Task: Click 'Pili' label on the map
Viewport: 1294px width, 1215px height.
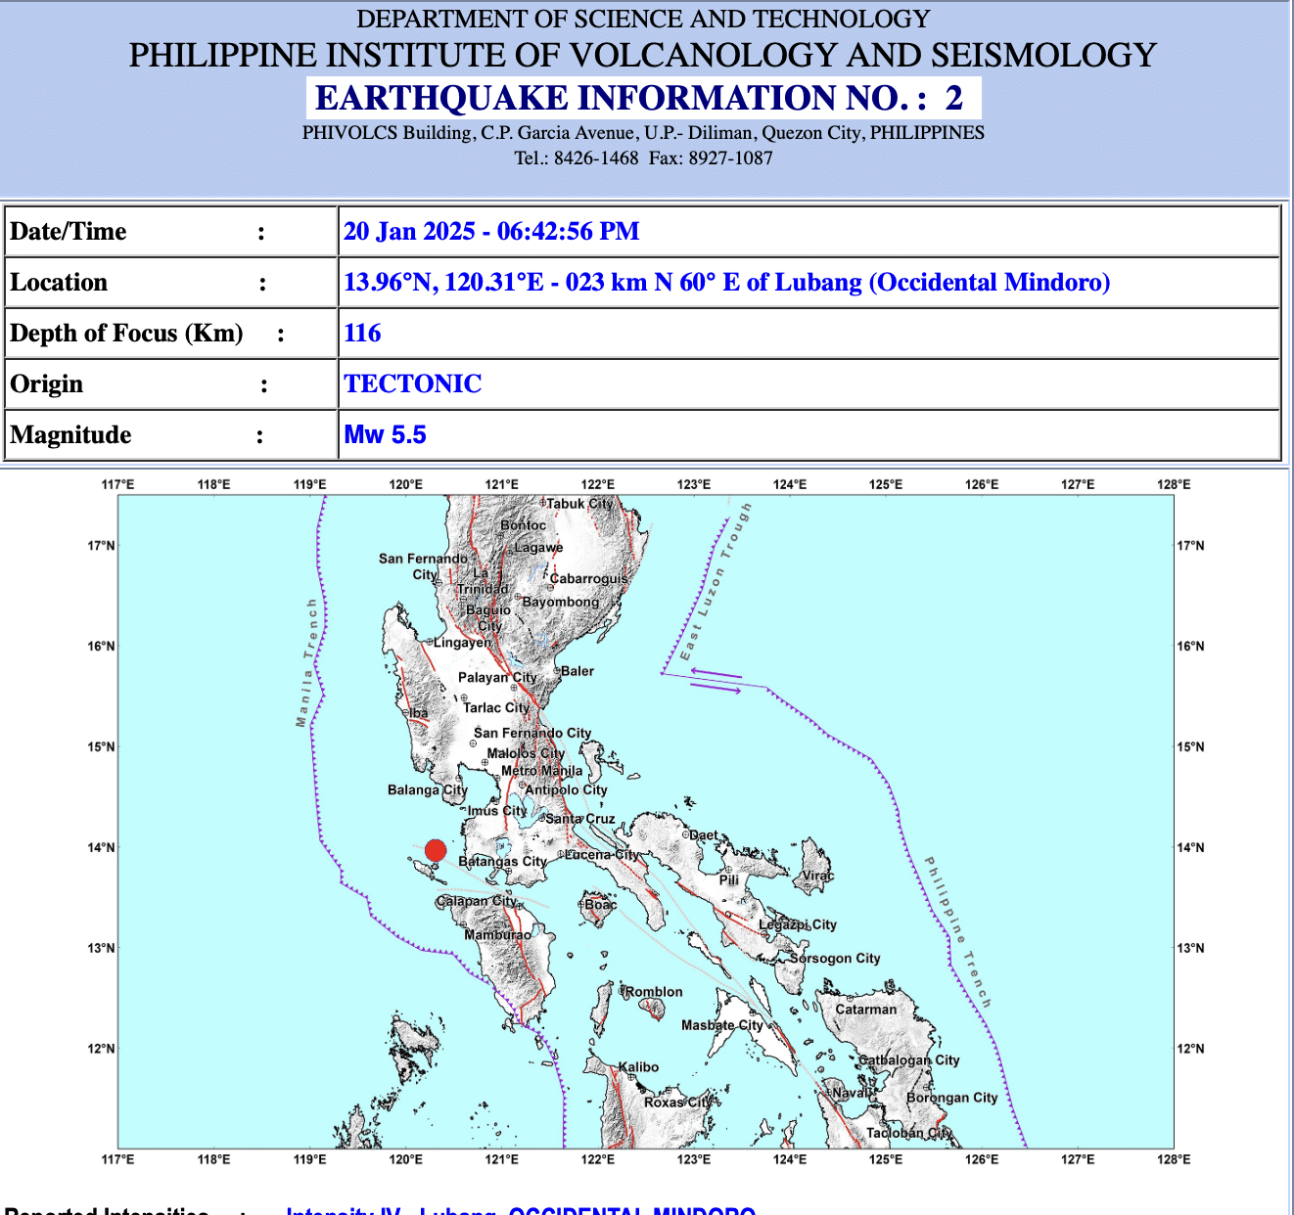Action: point(729,879)
